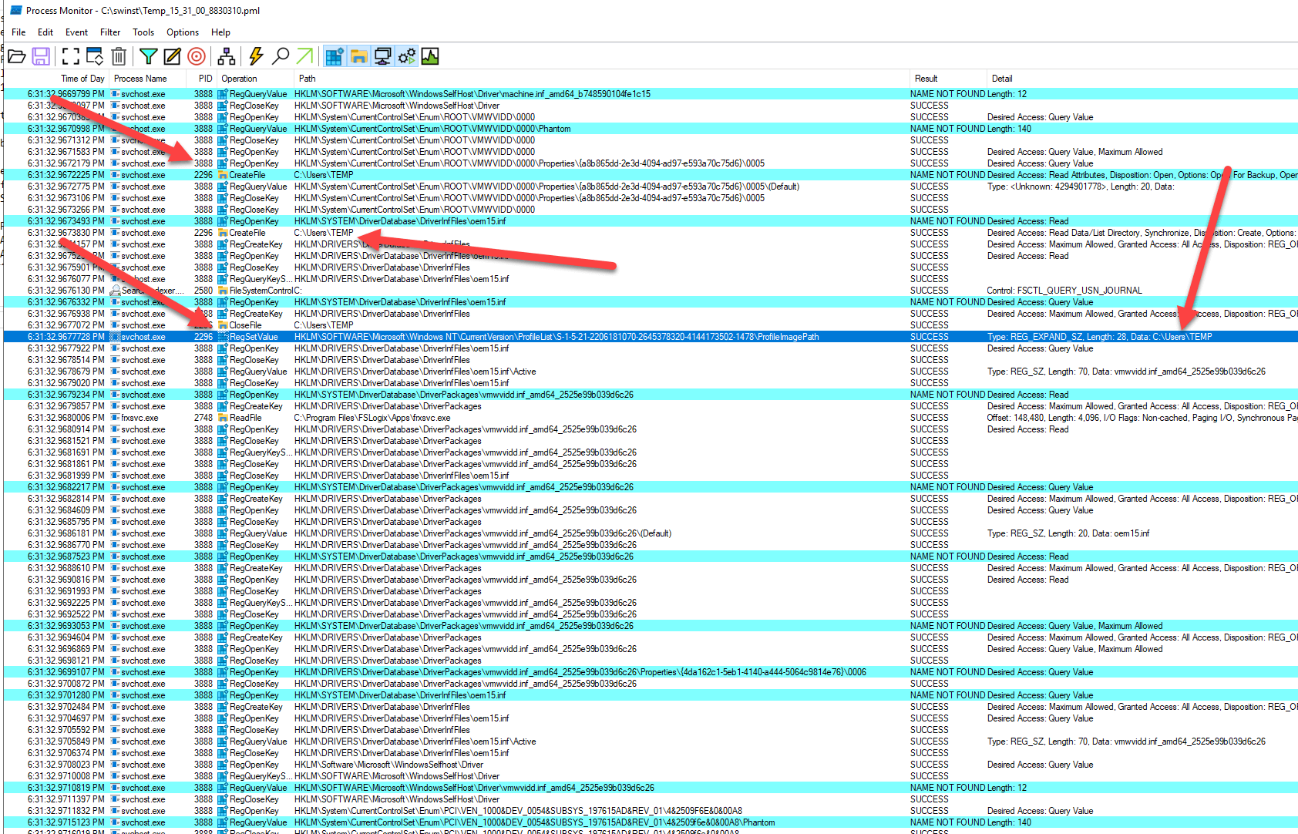The width and height of the screenshot is (1298, 834).
Task: Toggle Show Network Activity button
Action: (382, 56)
